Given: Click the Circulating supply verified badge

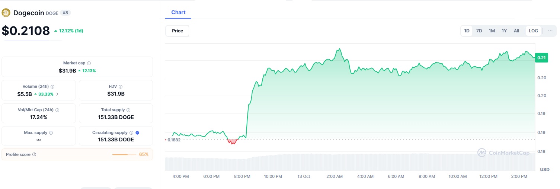Looking at the screenshot, I should [138, 133].
